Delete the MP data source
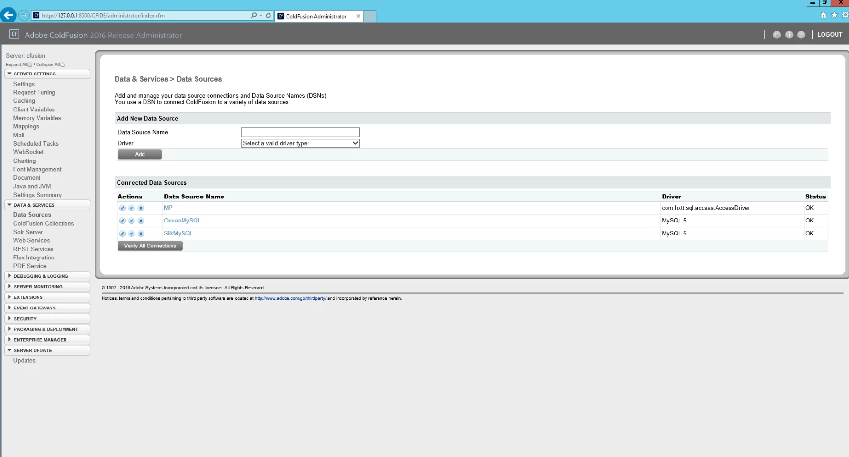Image resolution: width=849 pixels, height=457 pixels. pos(141,208)
